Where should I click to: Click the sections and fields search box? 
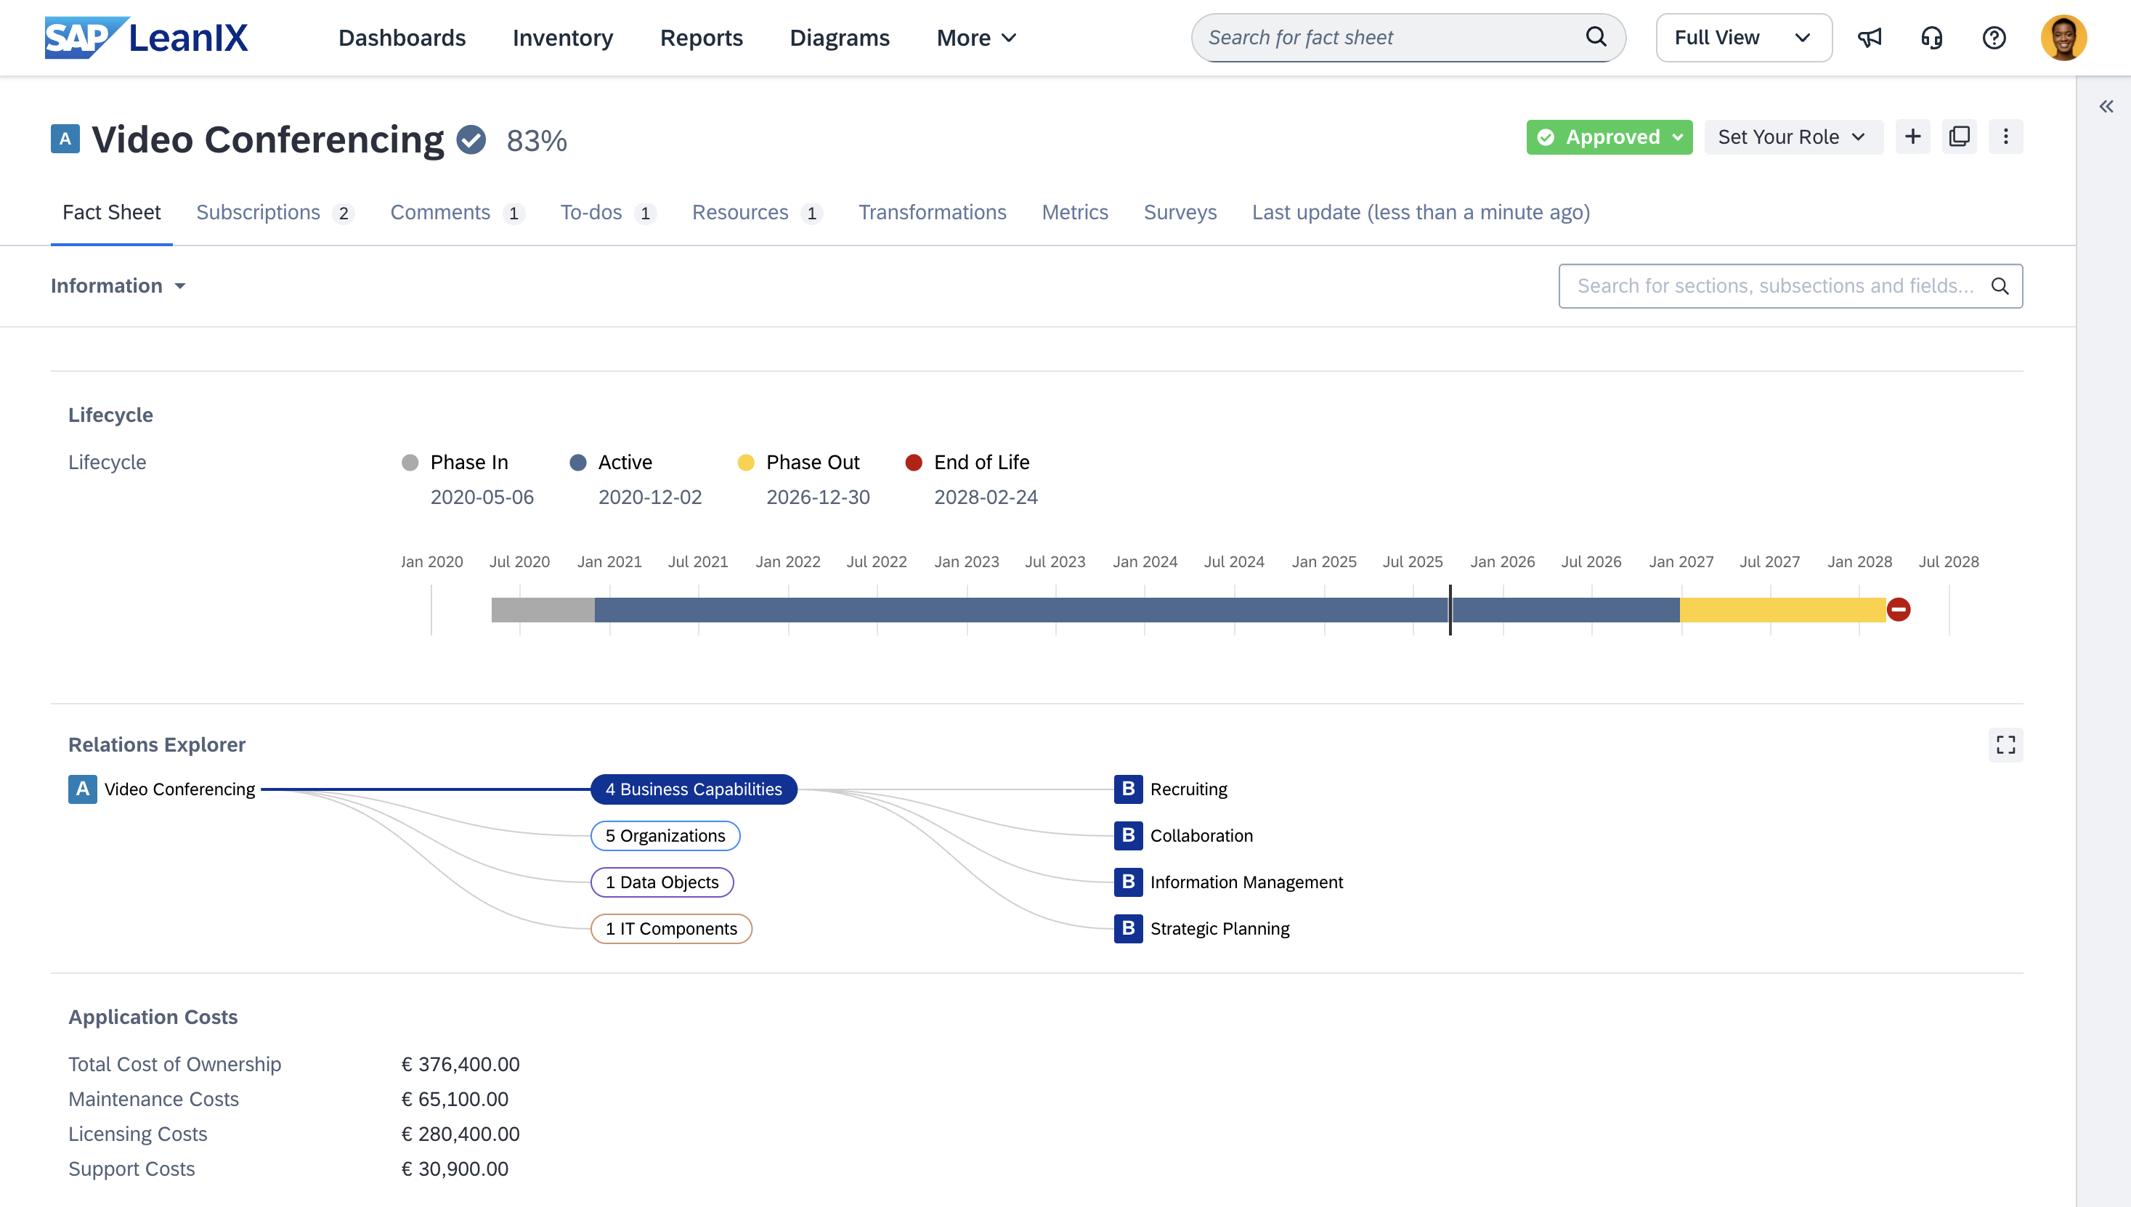click(1774, 286)
